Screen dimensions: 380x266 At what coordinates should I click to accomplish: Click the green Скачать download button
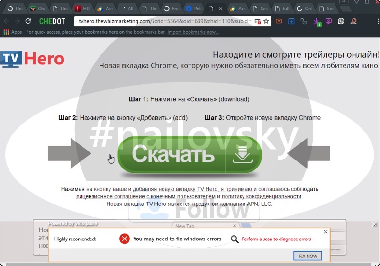(x=190, y=155)
